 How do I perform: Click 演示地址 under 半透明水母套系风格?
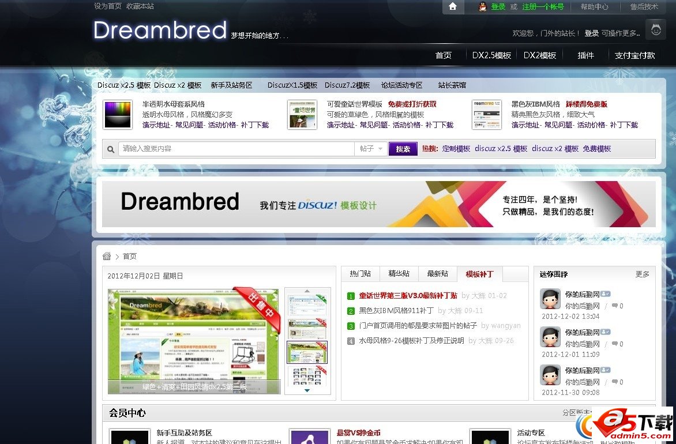coord(156,125)
